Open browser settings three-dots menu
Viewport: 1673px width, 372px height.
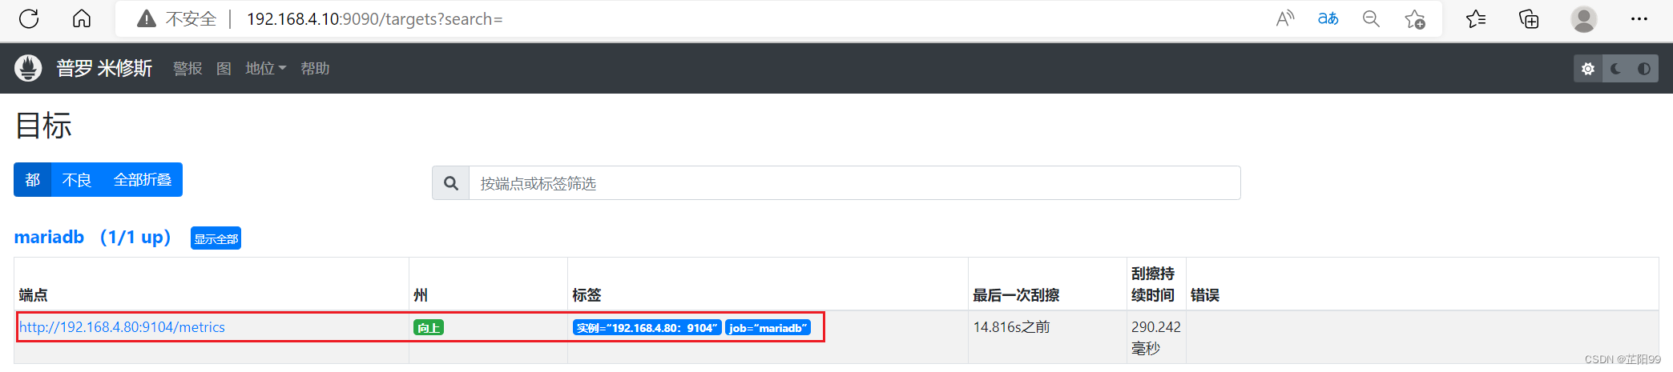point(1639,18)
